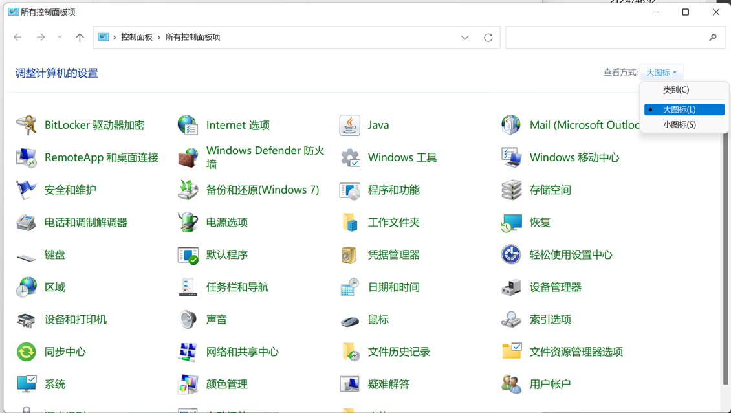731x413 pixels.
Task: Open the Mail (Microsoft Outlook) icon
Action: pos(512,125)
